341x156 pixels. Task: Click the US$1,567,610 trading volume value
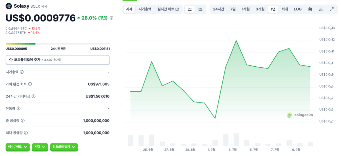coord(98,96)
